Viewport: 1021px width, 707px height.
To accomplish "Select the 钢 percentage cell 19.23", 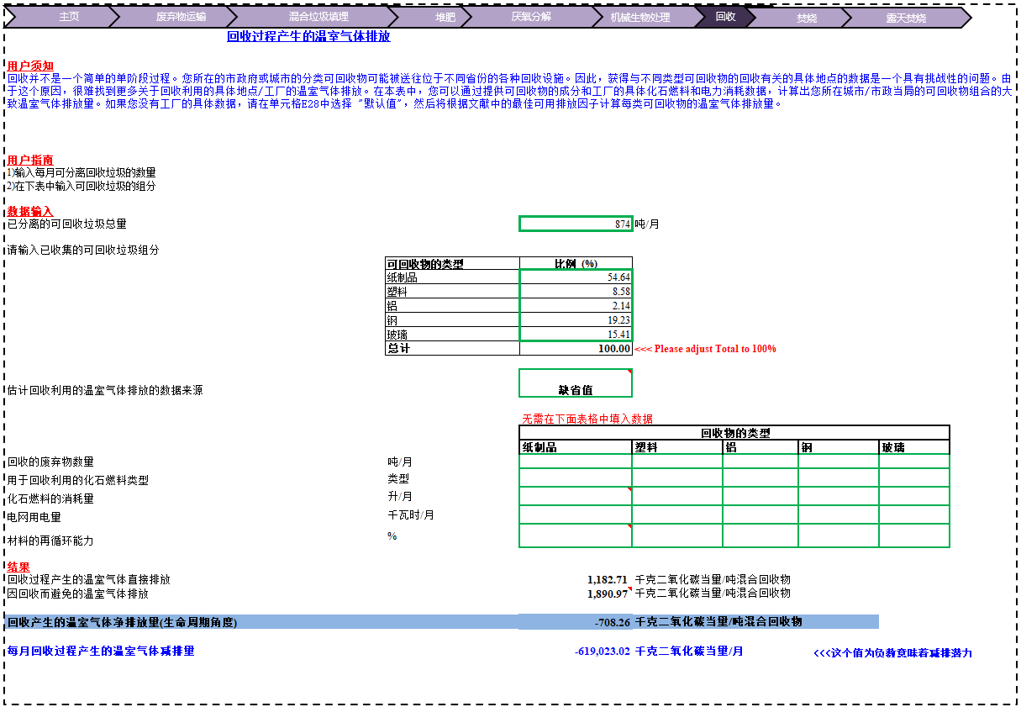I will [x=576, y=320].
